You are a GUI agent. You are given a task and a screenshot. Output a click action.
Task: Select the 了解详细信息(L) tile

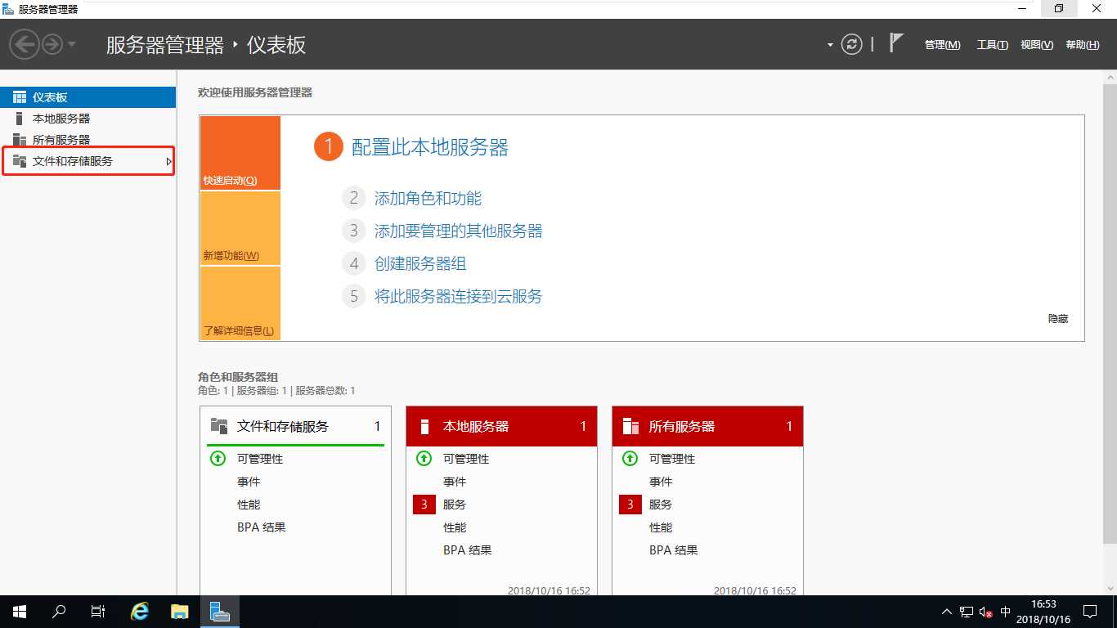(240, 303)
